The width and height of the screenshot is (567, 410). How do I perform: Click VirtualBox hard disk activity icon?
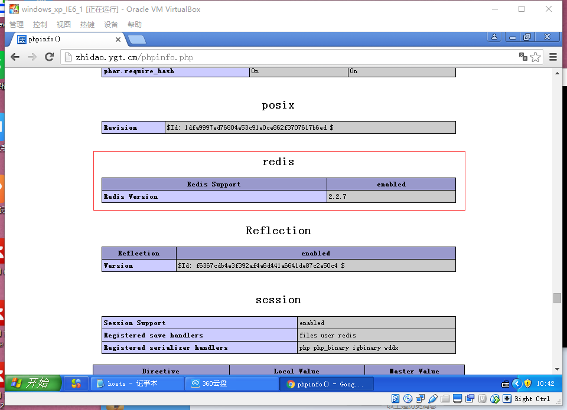[x=395, y=398]
